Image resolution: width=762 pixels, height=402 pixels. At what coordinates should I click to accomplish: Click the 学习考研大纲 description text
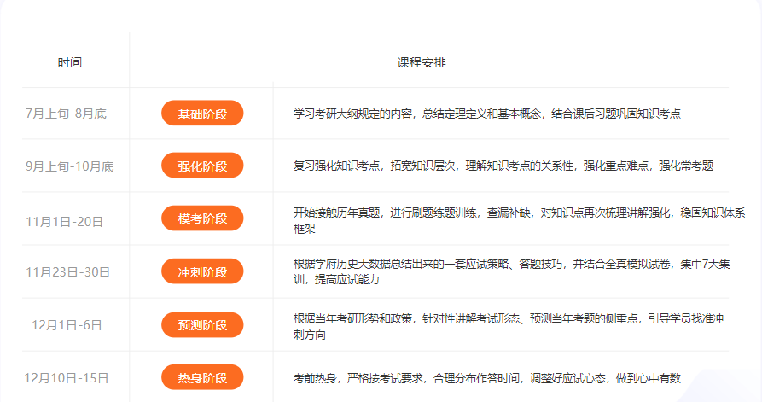pos(486,114)
